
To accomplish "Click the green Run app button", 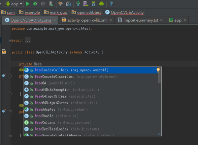I will (x=28, y=4).
